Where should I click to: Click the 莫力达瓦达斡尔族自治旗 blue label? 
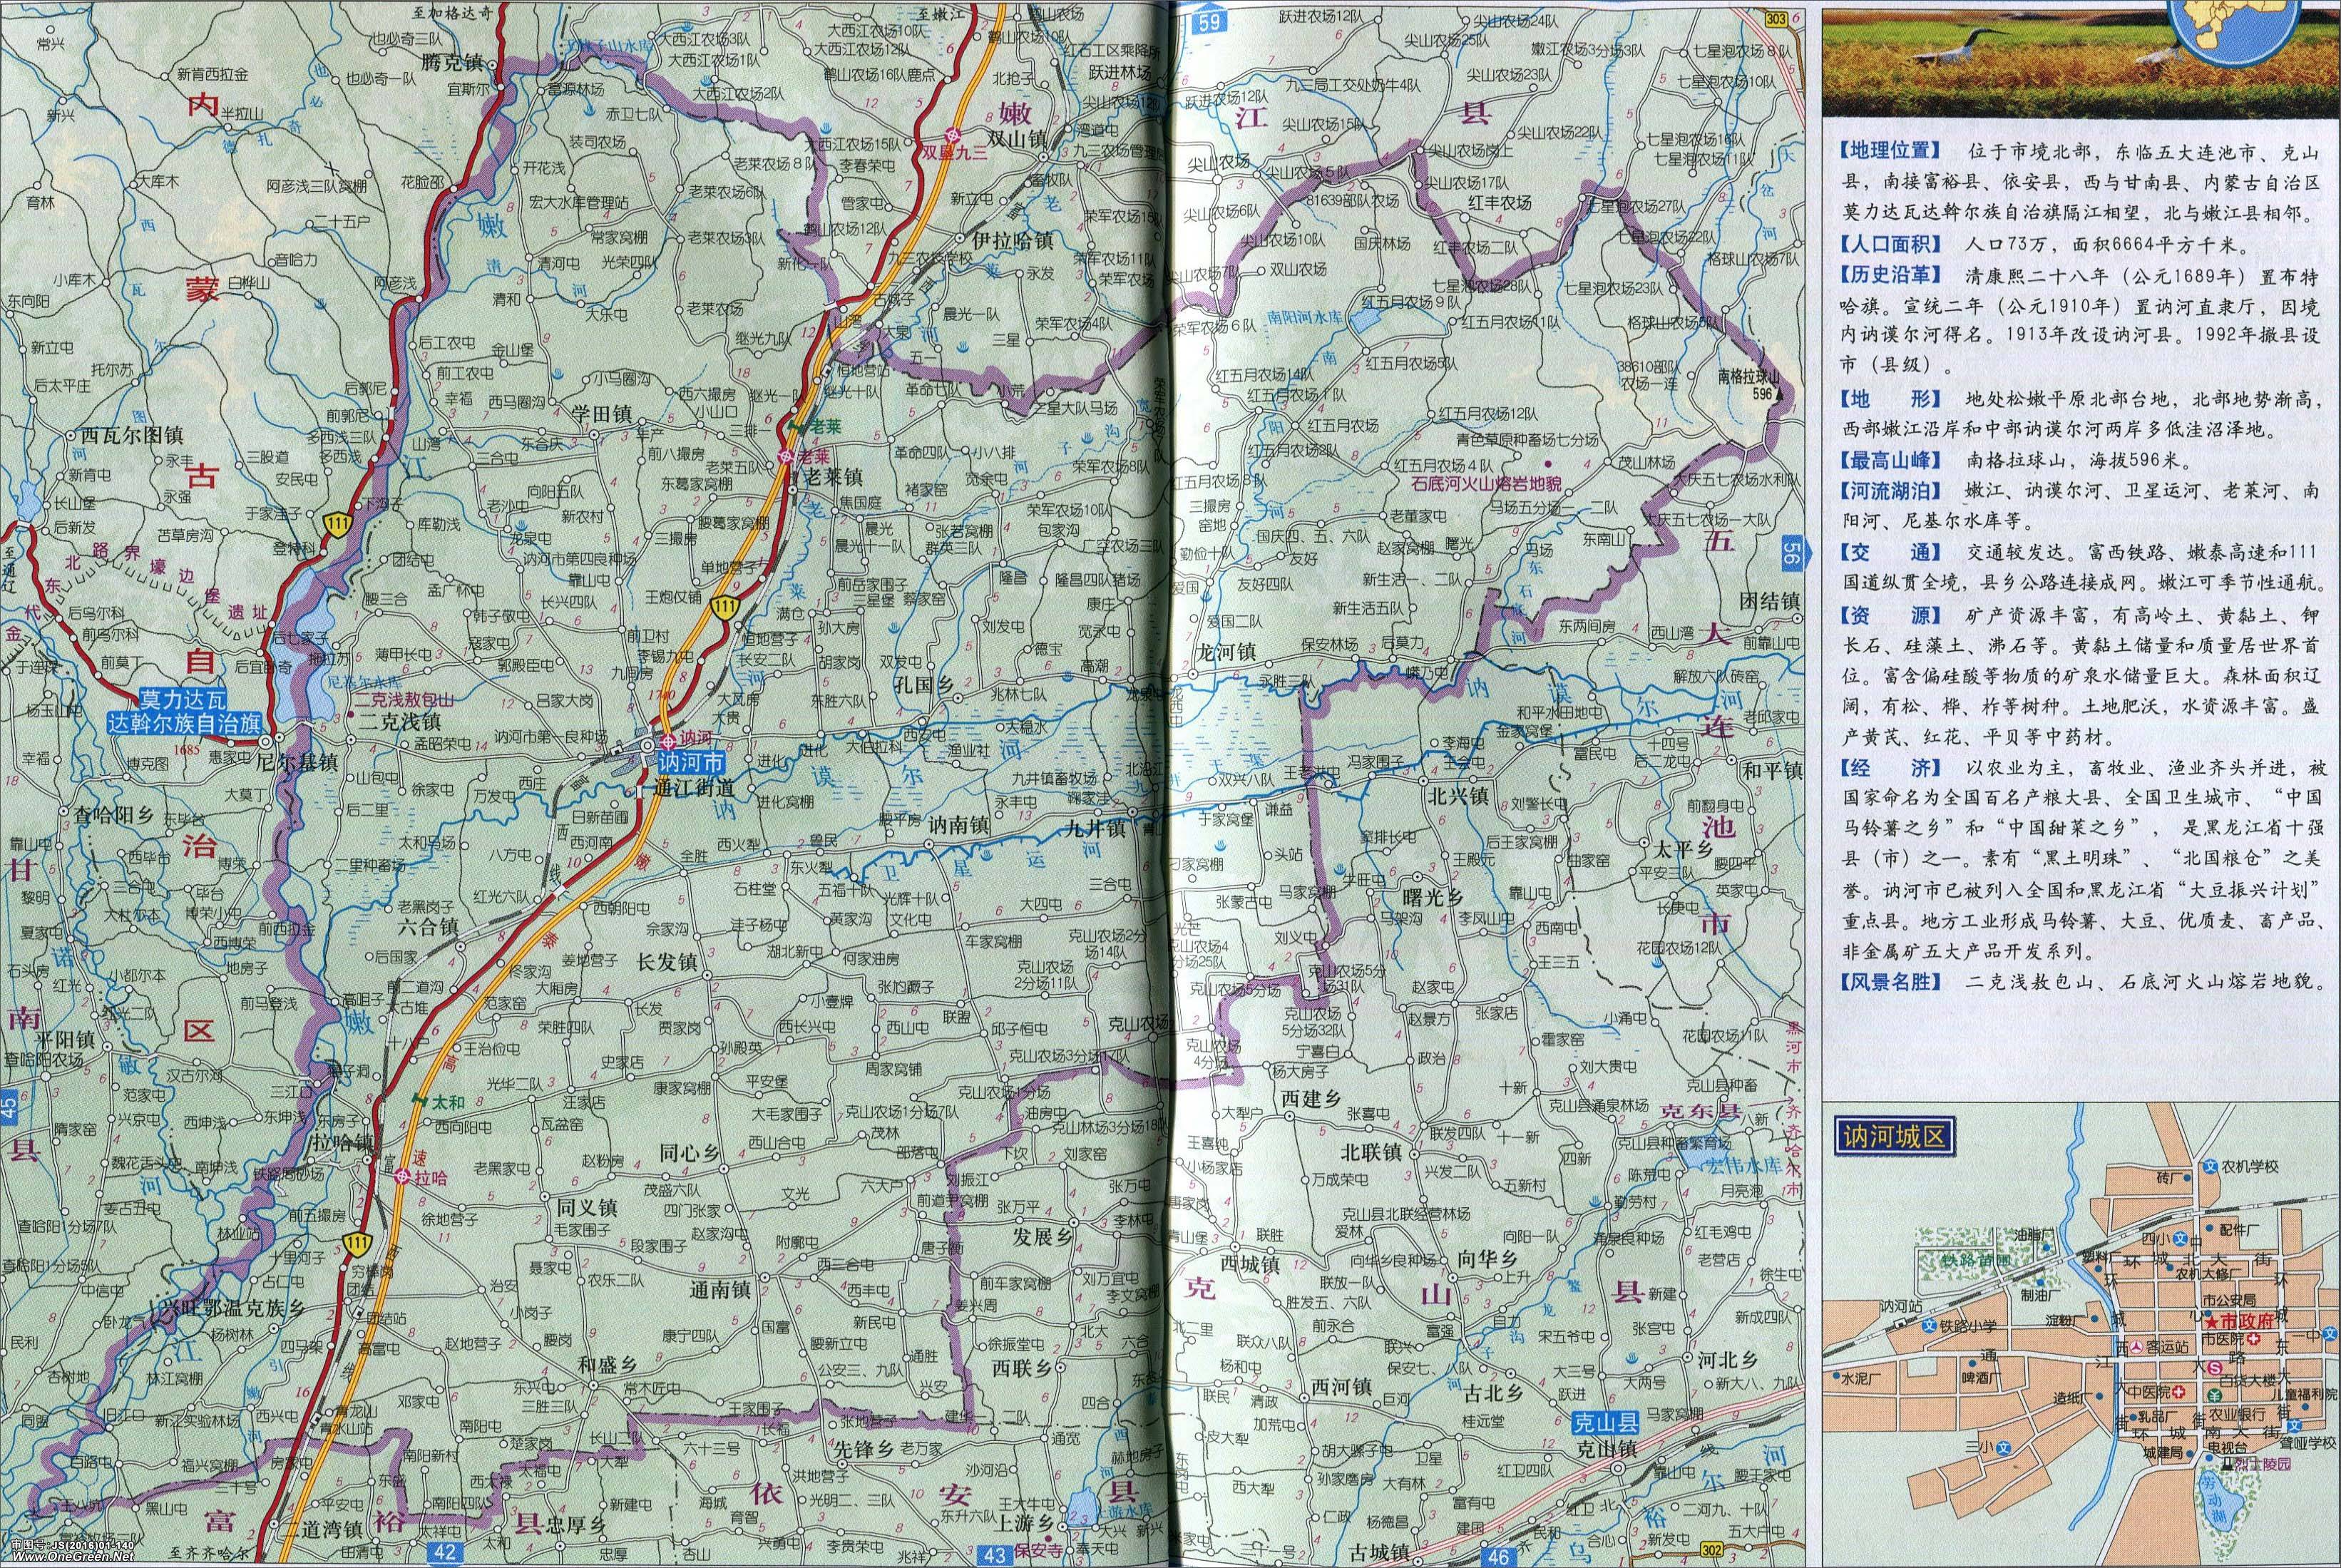tap(184, 713)
